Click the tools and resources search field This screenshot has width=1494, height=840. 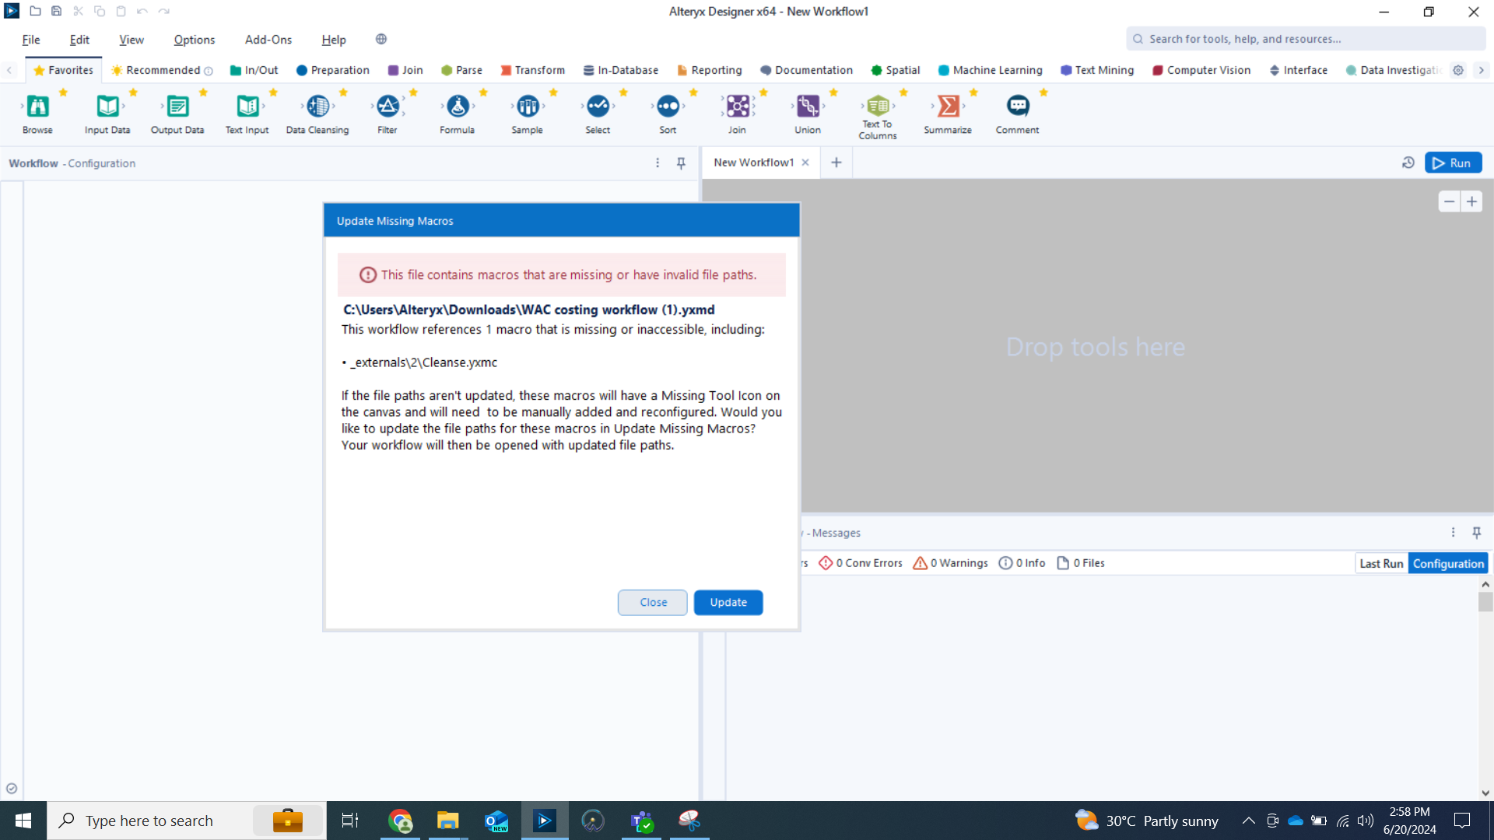point(1304,38)
